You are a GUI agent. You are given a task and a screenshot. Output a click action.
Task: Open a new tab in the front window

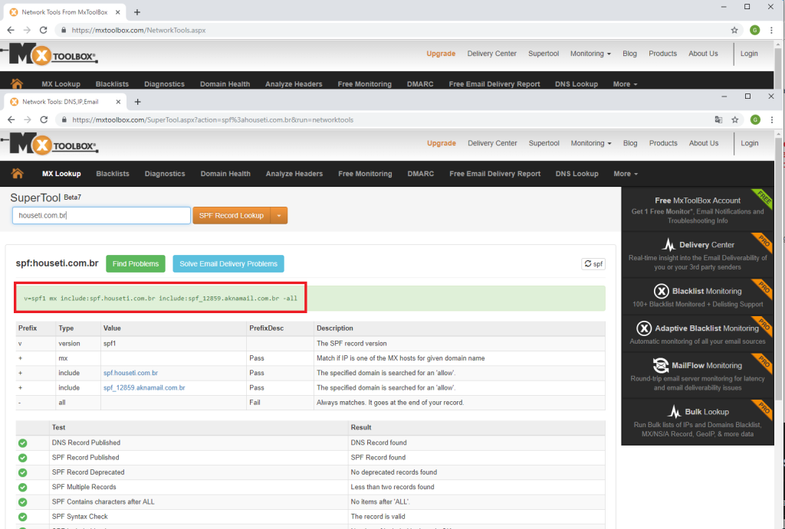pyautogui.click(x=138, y=102)
